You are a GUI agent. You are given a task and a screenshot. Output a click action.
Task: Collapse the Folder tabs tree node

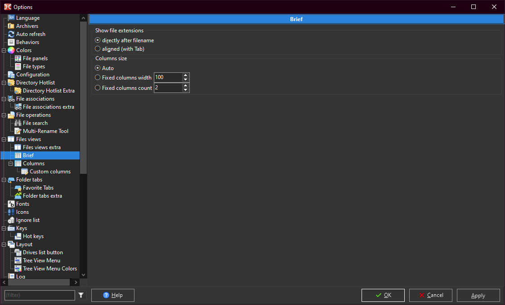coord(4,180)
